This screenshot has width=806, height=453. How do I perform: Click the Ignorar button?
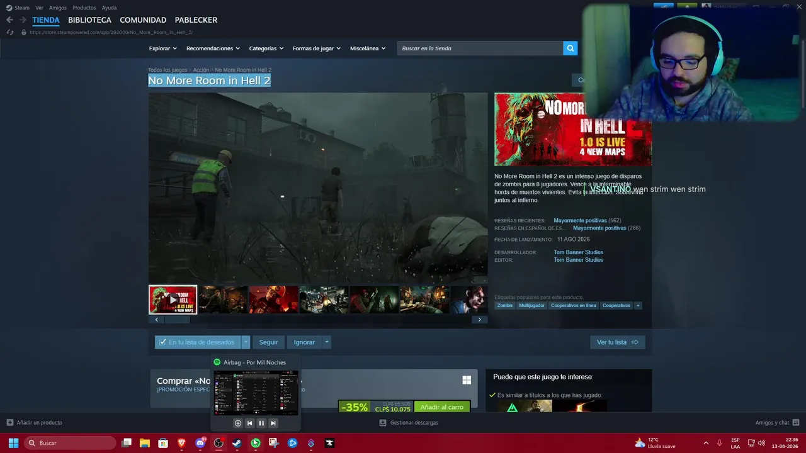[x=304, y=342]
